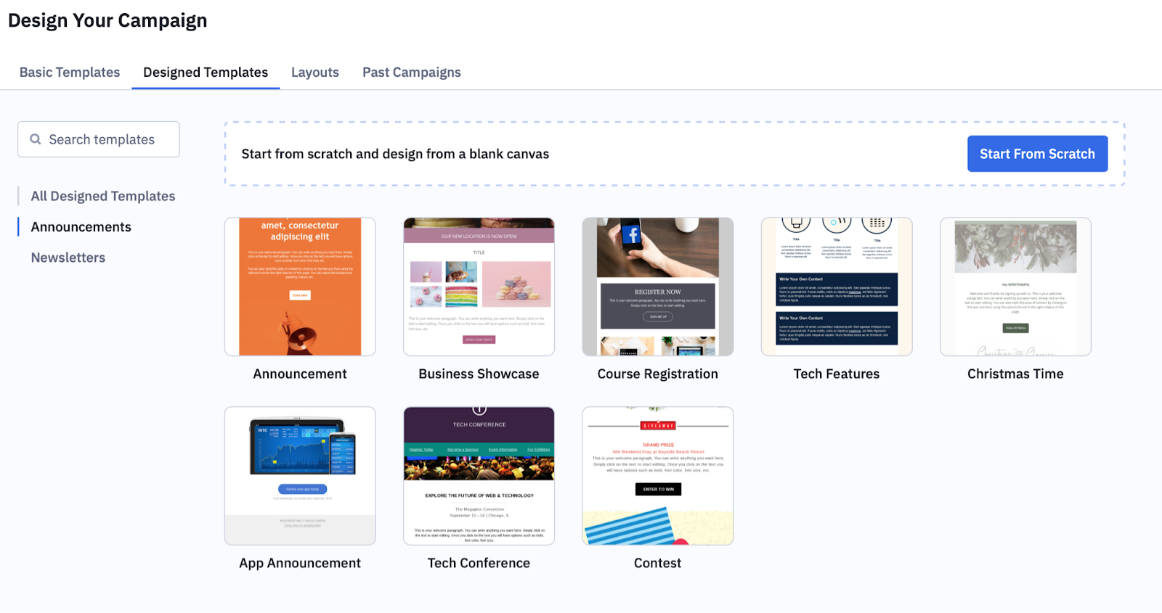Select the Contest giveaway template thumbnail
This screenshot has height=613, width=1162.
657,476
